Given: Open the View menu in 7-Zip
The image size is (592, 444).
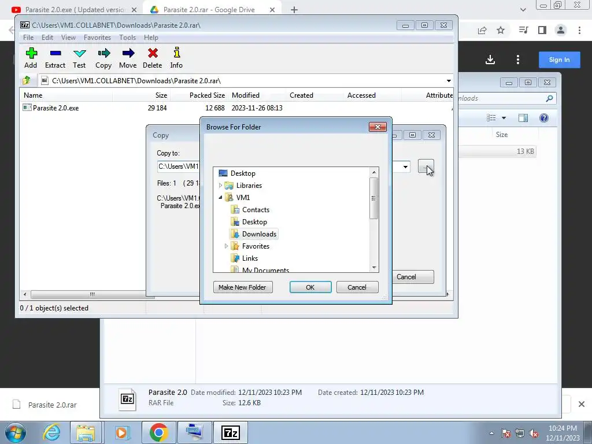Looking at the screenshot, I should coord(68,38).
